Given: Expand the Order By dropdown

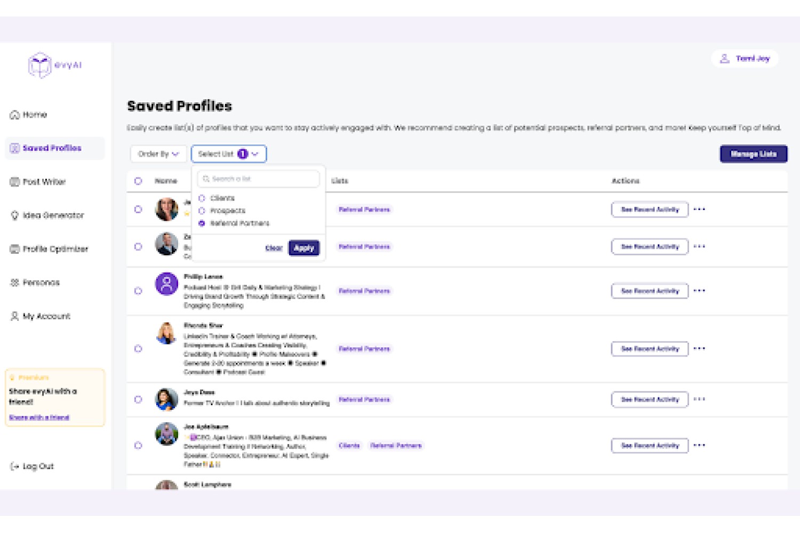Looking at the screenshot, I should (x=158, y=154).
